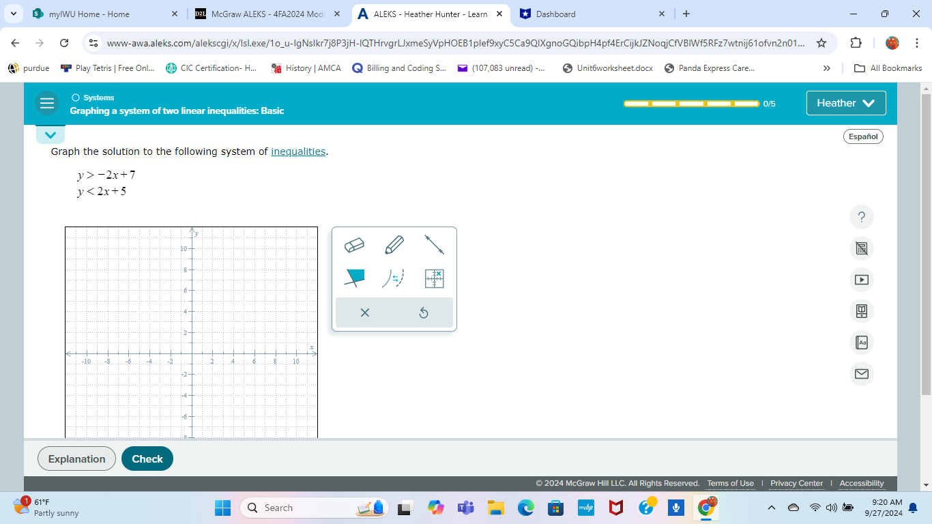This screenshot has height=524, width=932.
Task: Open the Accessibility link
Action: coord(862,483)
